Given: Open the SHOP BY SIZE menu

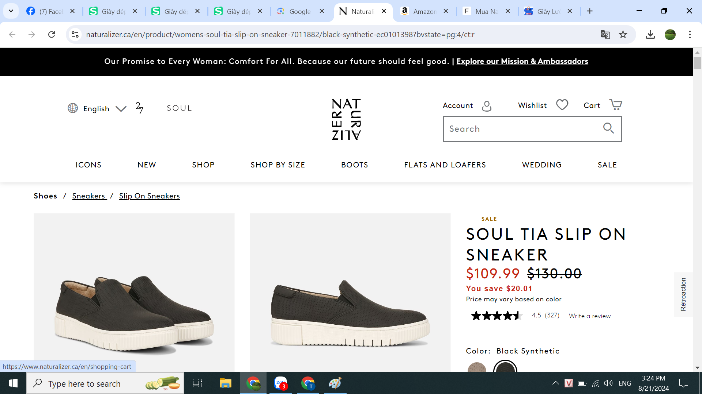Looking at the screenshot, I should tap(278, 165).
